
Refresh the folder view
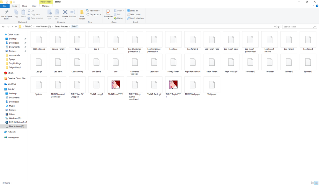pos(278,27)
